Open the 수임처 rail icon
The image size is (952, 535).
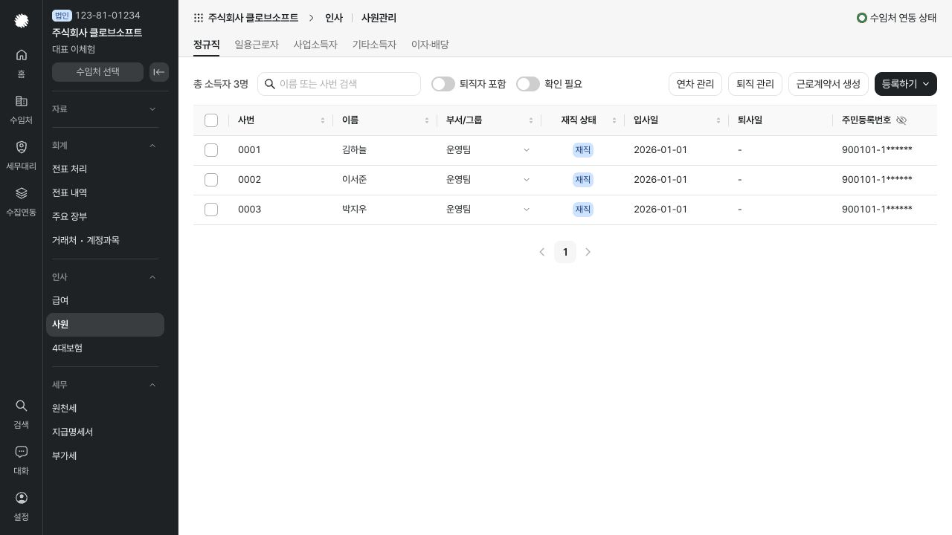pos(22,101)
